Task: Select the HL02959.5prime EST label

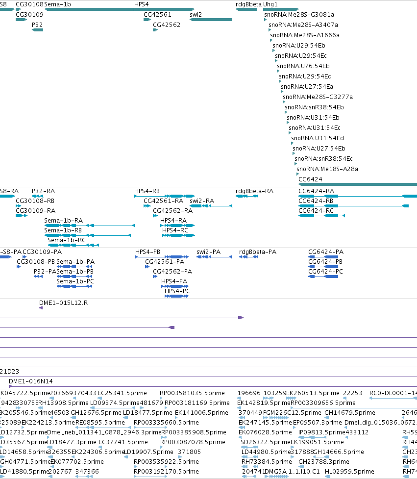Action: click(349, 471)
